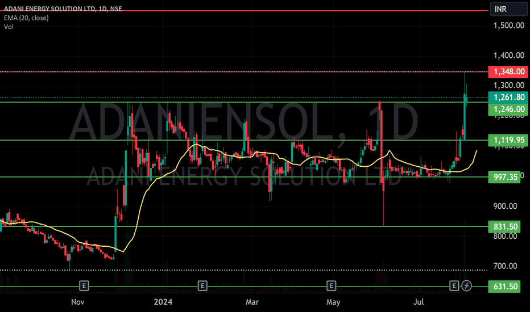This screenshot has height=312, width=530.
Task: Click the earnings E marker near Jul
Action: (454, 286)
